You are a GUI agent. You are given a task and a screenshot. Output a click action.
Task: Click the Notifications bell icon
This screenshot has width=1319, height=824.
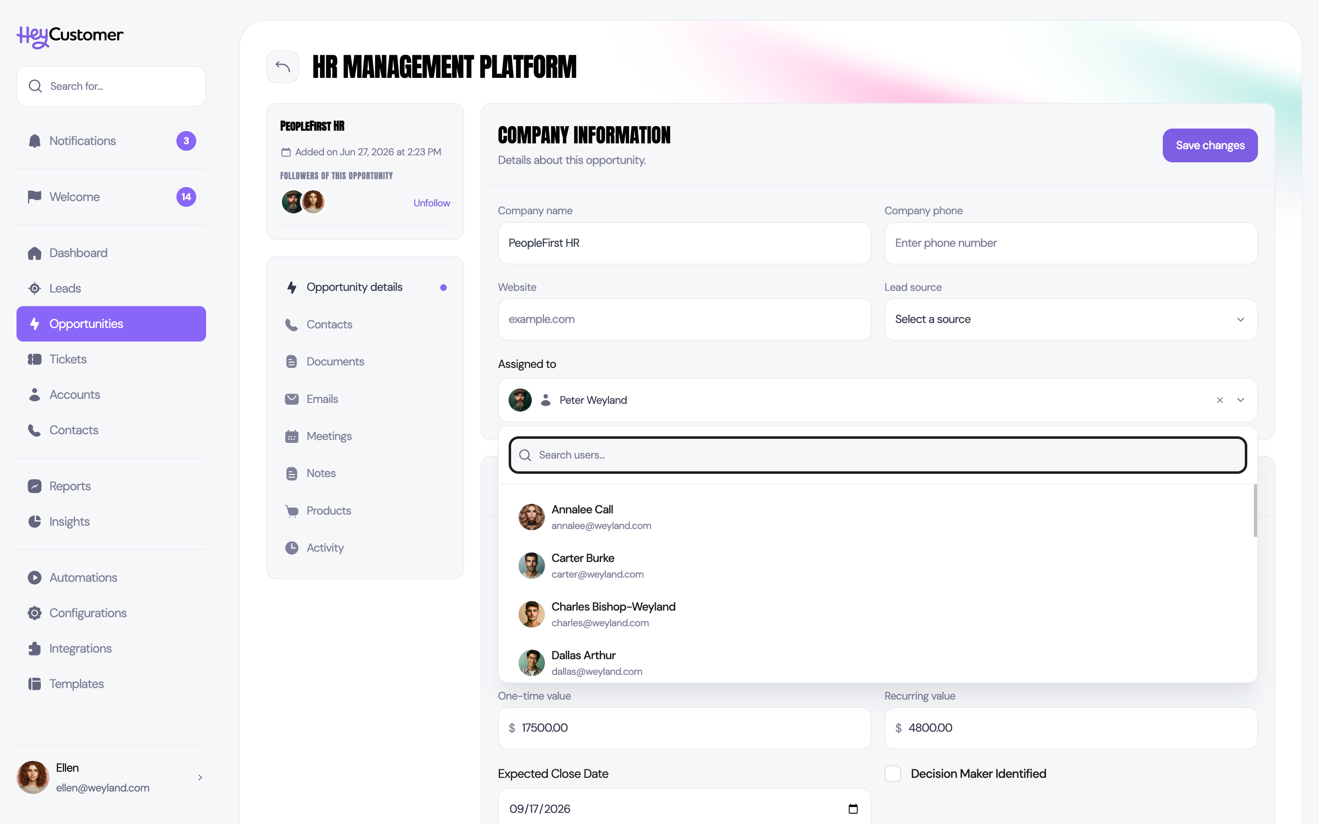[34, 141]
